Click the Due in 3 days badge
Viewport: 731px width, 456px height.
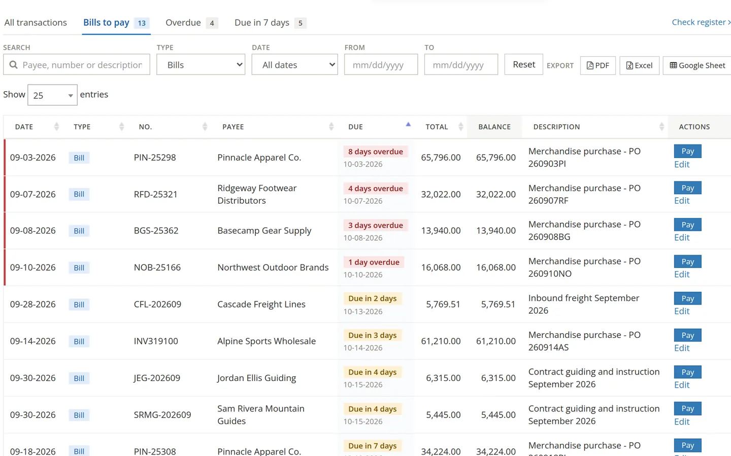373,335
